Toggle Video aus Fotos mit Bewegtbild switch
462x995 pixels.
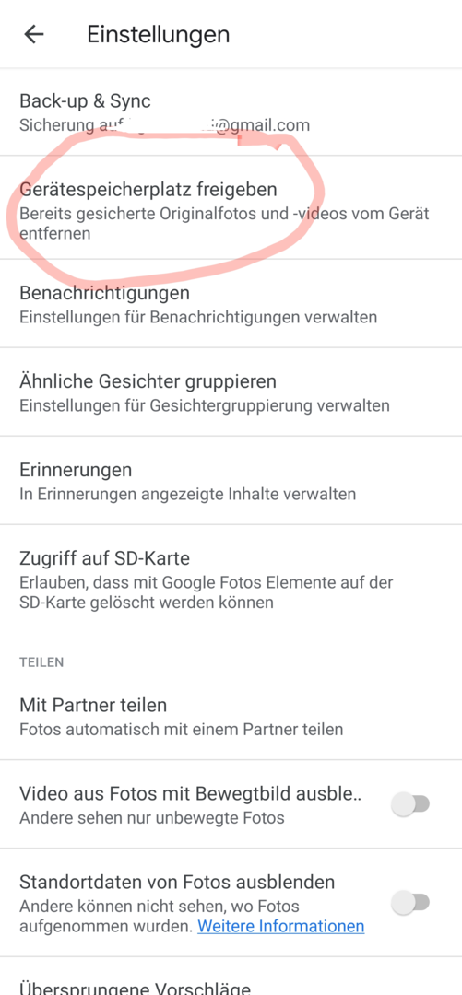pos(410,804)
